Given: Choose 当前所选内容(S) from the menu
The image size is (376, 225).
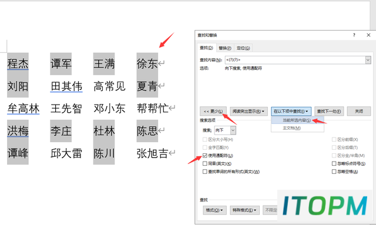Looking at the screenshot, I should tap(297, 120).
